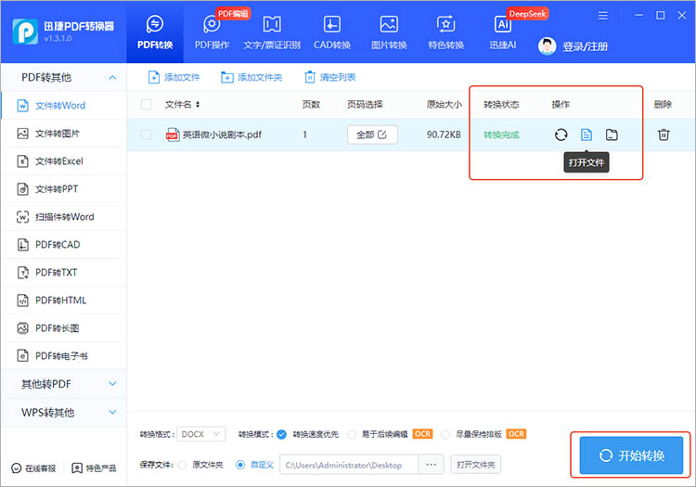Open 特色产品 link
This screenshot has width=696, height=487.
coord(94,468)
